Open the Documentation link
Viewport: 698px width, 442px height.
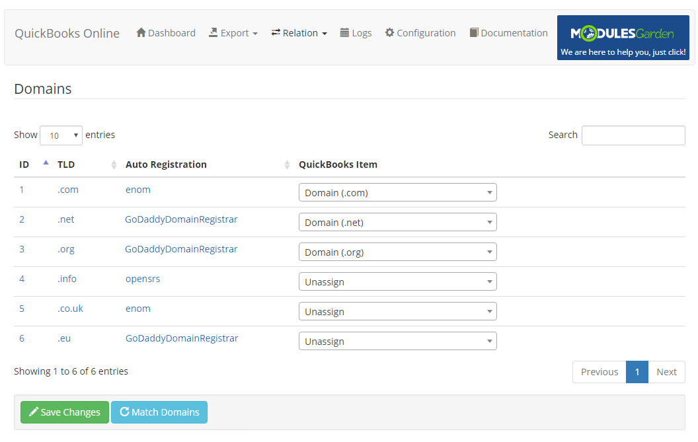pos(508,33)
